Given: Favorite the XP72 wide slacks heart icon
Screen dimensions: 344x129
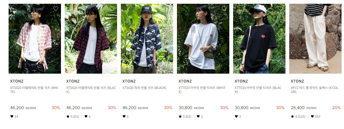Looking at the screenshot, I should (x=336, y=9).
